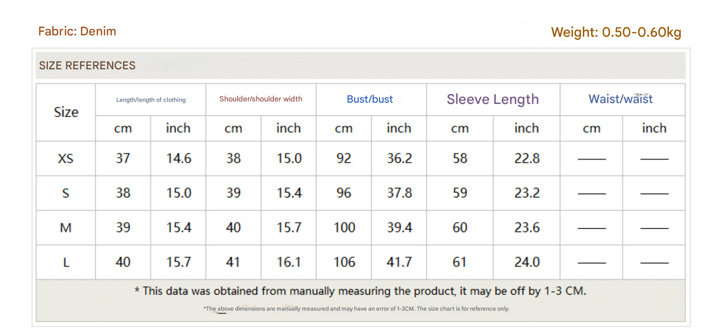Click the L sleeve length inch value 24.0
This screenshot has width=707, height=328.
click(527, 262)
